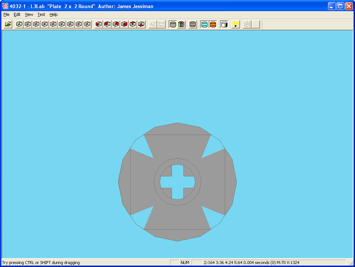Minimize the L3Lab window

pos(332,6)
